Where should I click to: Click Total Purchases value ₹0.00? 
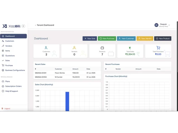[x=158, y=54]
